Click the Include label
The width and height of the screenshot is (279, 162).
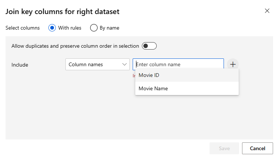[20, 65]
